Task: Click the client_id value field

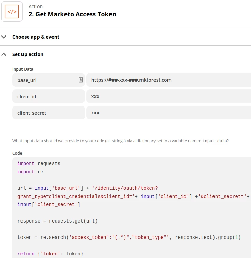Action: click(x=169, y=96)
